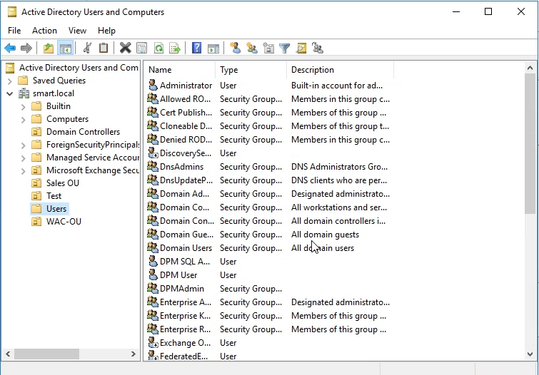Create a new organizational unit icon
Viewport: 539px width, 375px height.
pyautogui.click(x=268, y=48)
